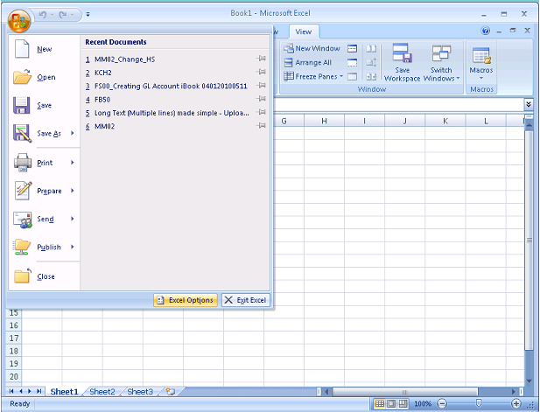Click the Excel Options button
Image resolution: width=540 pixels, height=412 pixels.
[x=185, y=300]
